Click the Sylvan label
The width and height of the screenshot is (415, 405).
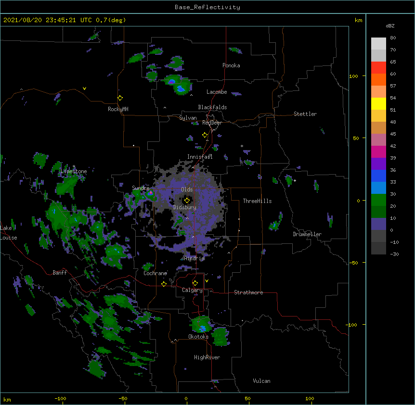[x=188, y=118]
